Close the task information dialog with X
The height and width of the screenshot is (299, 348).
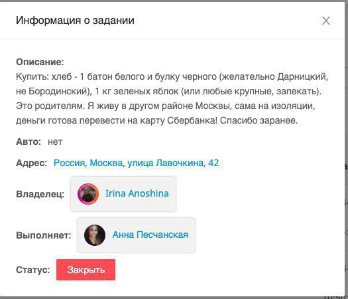(326, 21)
